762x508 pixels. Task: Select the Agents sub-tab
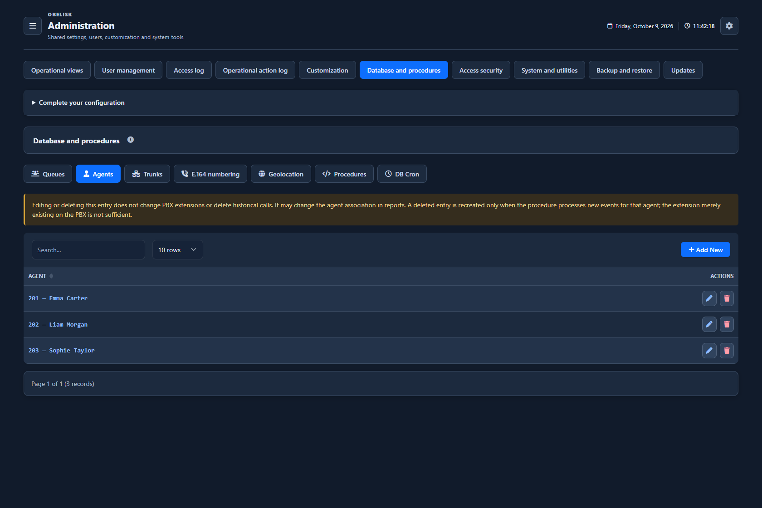click(x=98, y=174)
